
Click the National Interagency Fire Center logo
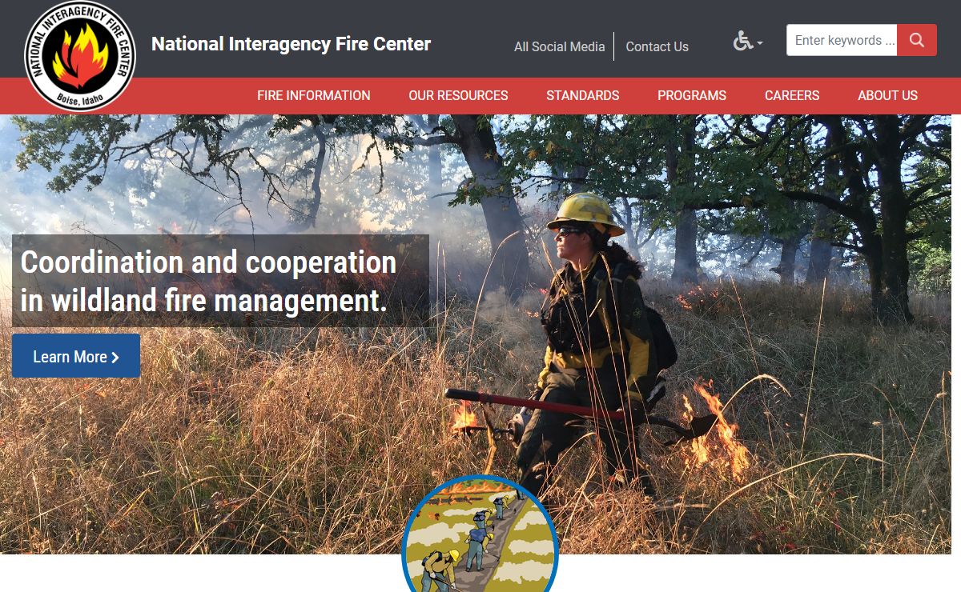tap(80, 56)
